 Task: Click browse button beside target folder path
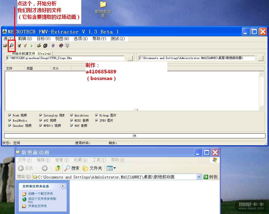click(260, 58)
